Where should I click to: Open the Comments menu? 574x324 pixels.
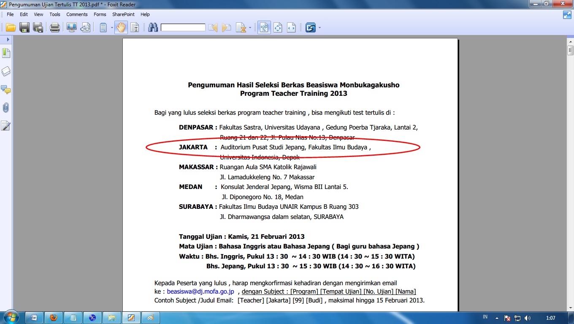pos(77,14)
